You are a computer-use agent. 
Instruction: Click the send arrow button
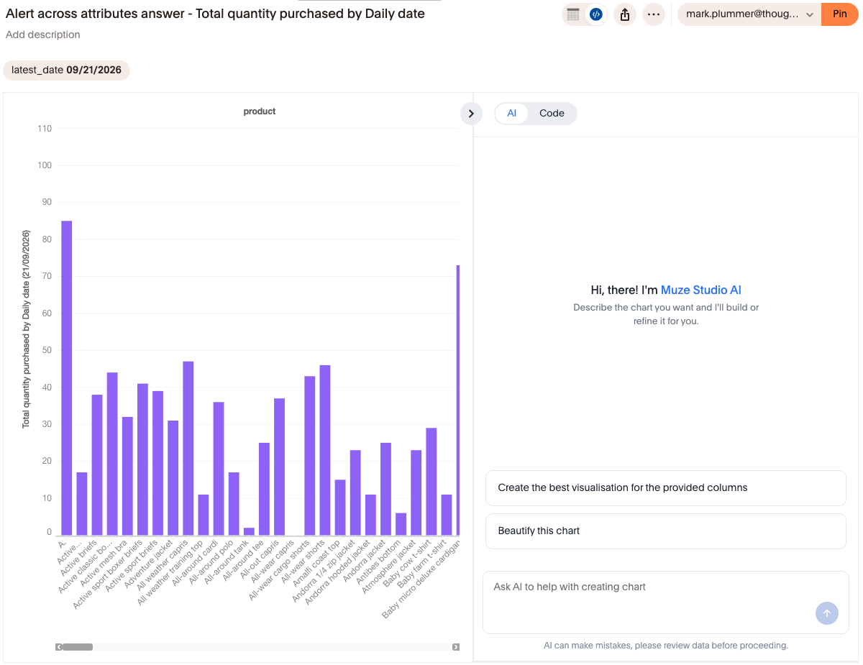[x=827, y=613]
